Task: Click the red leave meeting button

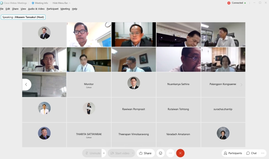Action: pyautogui.click(x=180, y=153)
